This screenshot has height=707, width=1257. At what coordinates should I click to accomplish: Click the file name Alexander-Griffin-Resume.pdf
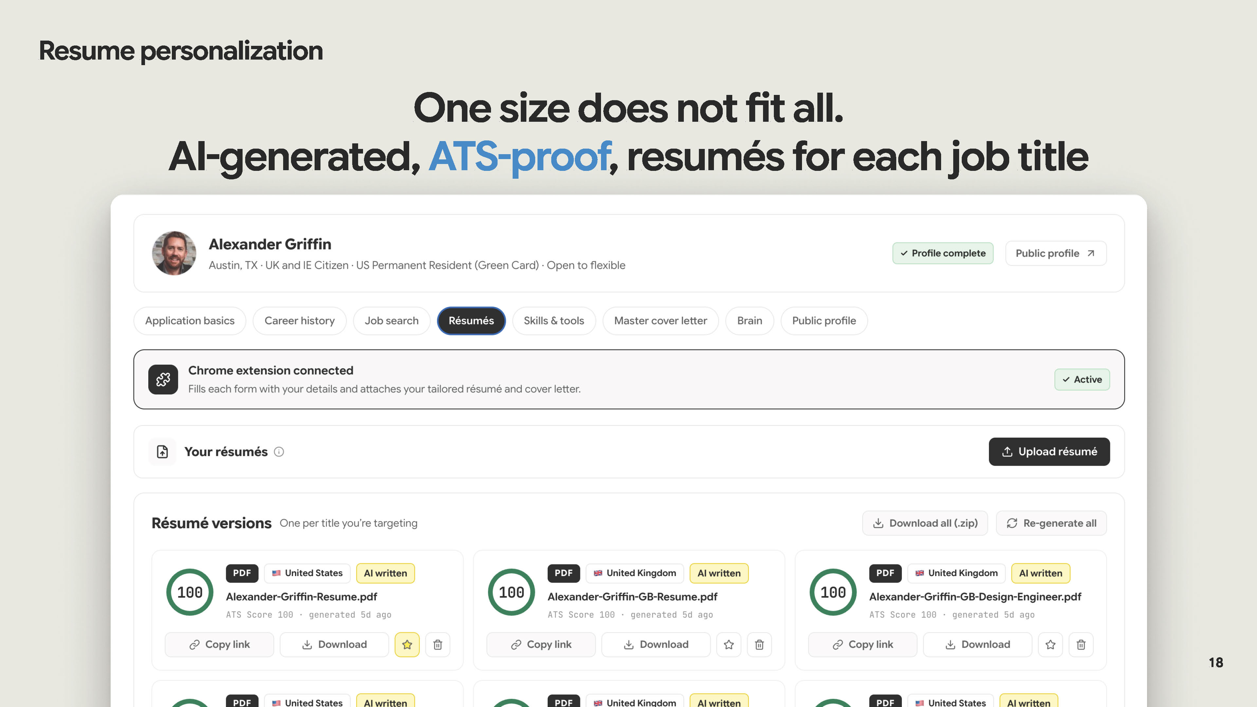point(301,597)
